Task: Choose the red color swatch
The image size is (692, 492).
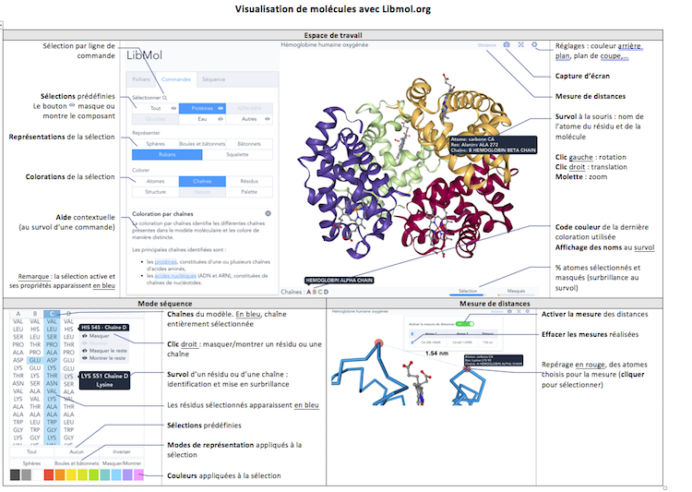Action: coord(47,475)
